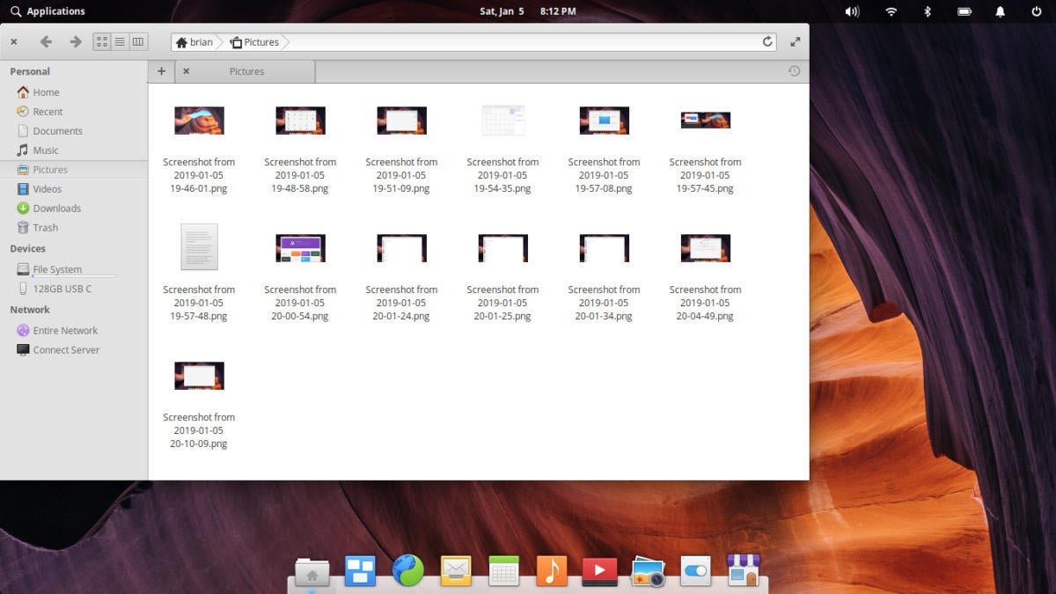
Task: Select screenshot 19-57-08.png thumbnail
Action: click(x=604, y=121)
